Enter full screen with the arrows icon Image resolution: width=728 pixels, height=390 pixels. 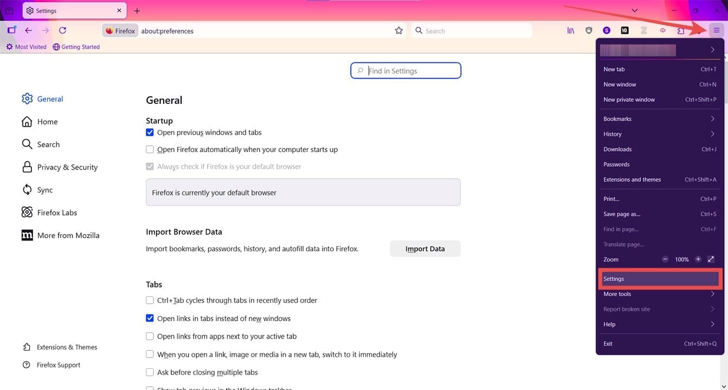click(x=711, y=259)
